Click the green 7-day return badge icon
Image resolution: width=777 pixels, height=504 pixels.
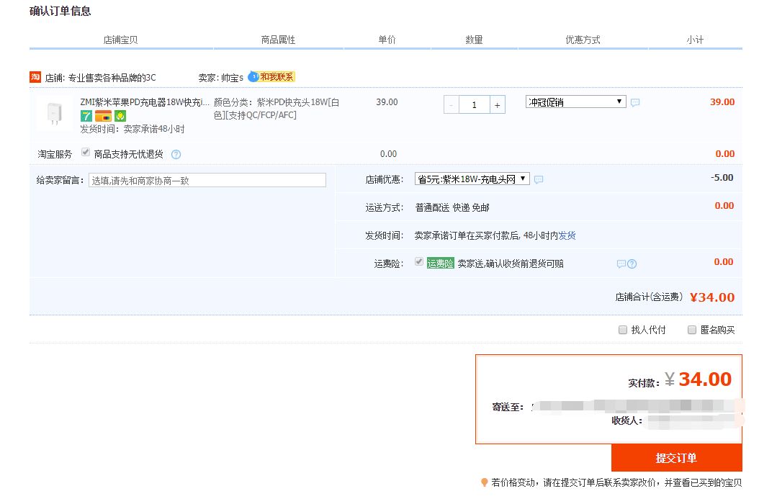pyautogui.click(x=86, y=116)
